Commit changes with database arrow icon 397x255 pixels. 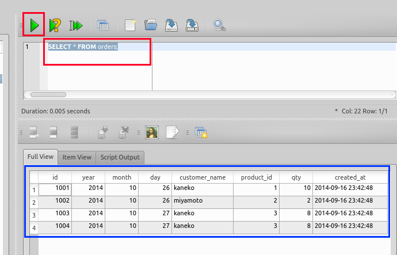tap(102, 132)
